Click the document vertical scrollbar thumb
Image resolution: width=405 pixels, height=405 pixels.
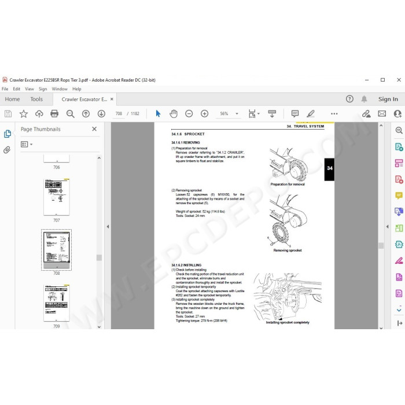(x=381, y=245)
